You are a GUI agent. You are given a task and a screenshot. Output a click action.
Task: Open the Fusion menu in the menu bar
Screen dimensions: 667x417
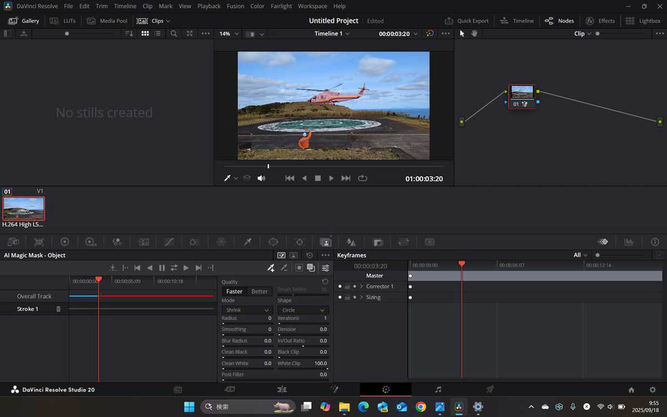click(235, 6)
